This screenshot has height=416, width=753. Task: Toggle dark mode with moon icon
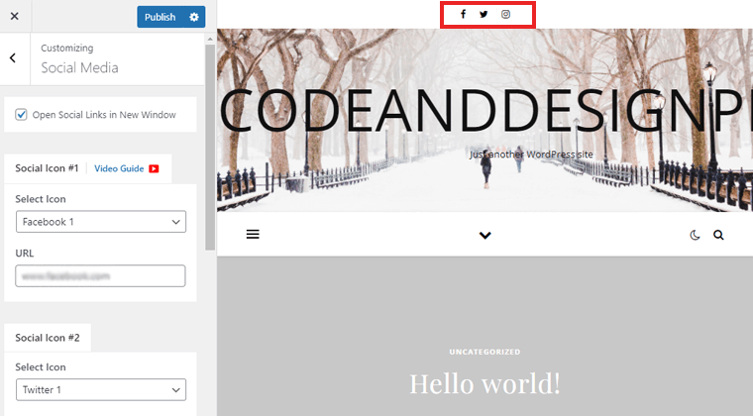[x=695, y=236]
